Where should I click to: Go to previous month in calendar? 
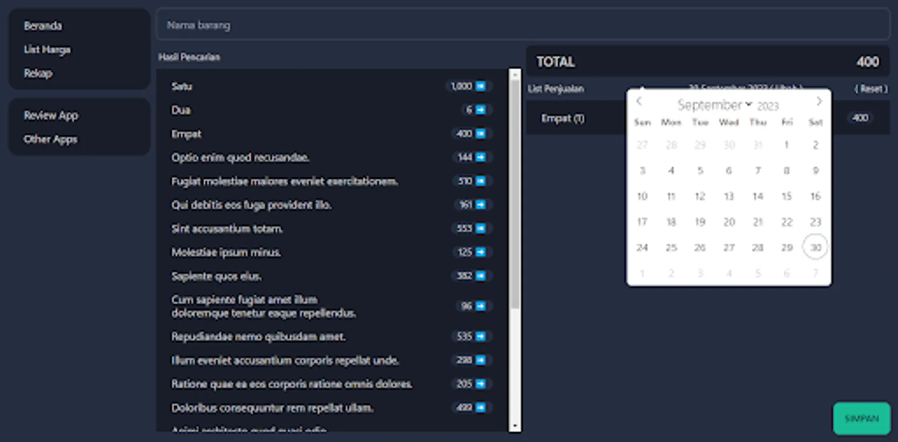[639, 101]
